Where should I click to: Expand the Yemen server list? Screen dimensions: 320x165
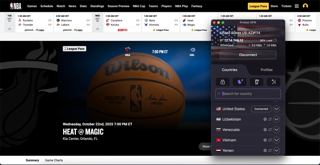coord(276,151)
